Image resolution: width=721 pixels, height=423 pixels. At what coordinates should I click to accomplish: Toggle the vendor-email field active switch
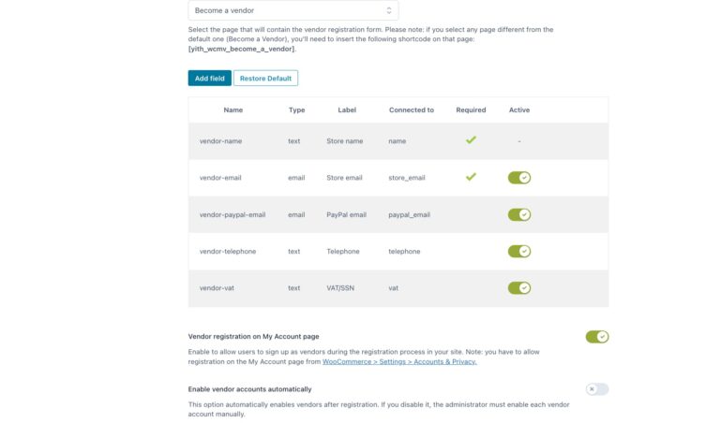(518, 178)
